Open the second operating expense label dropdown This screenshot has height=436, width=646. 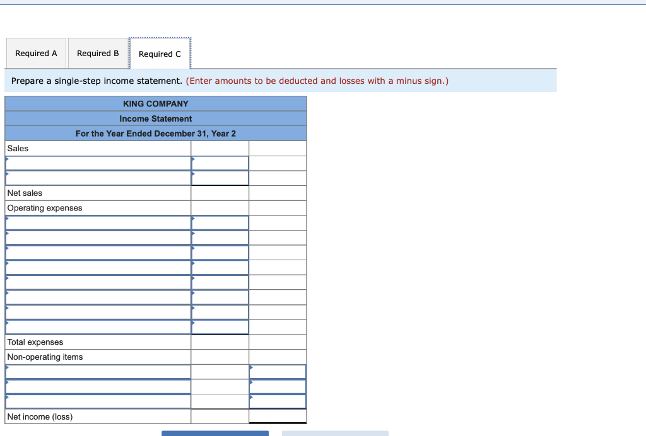coord(98,237)
